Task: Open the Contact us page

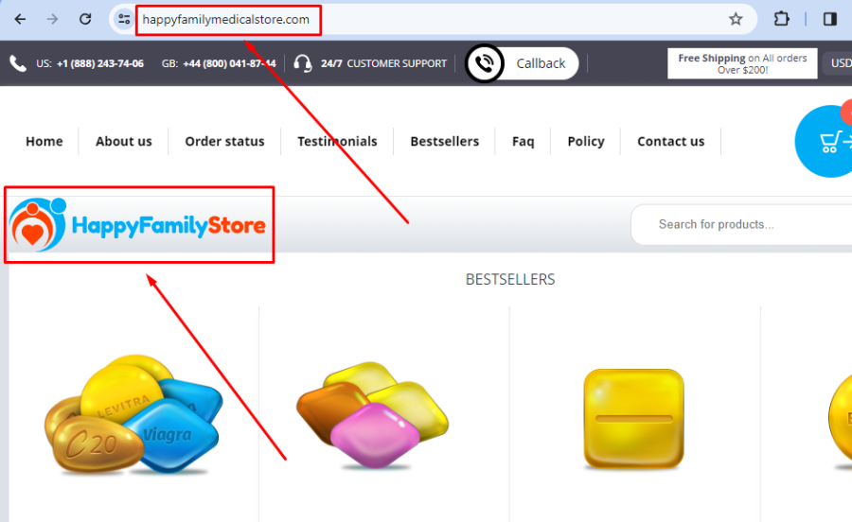Action: (x=670, y=141)
